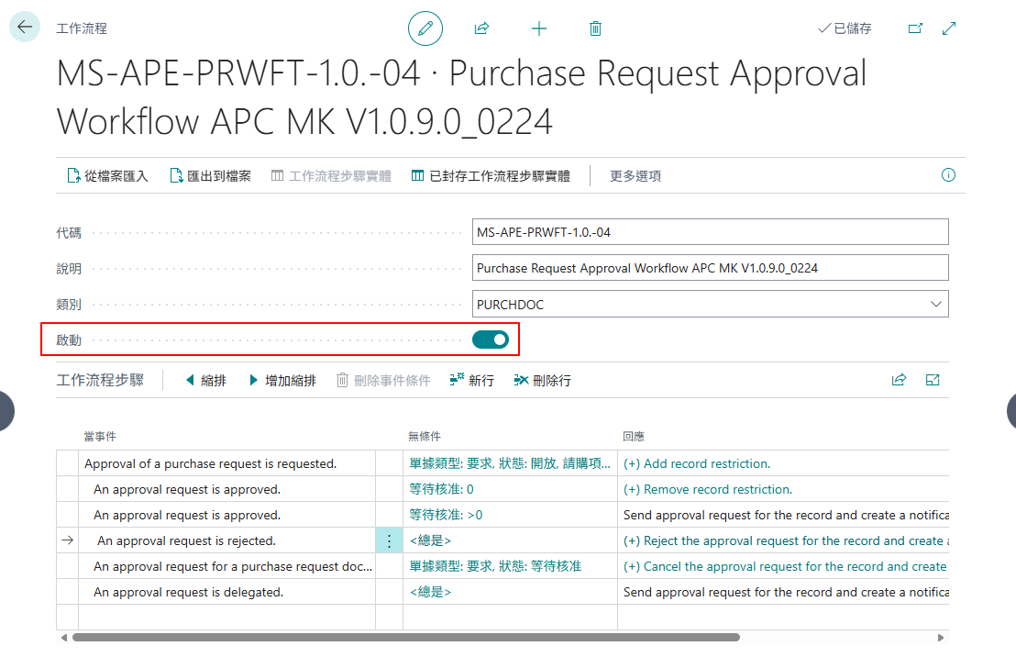Click the pencil edit icon
Screen dimensions: 1016x657
425,28
